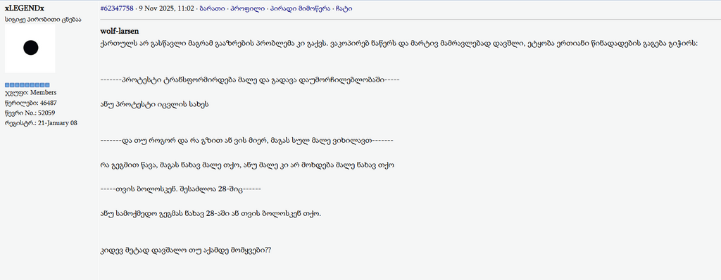Screen dimensions: 721x280
Task: Select the text ჯგუფი: Members
Action: pos(30,92)
